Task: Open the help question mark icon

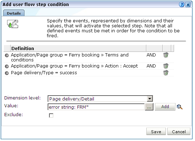Action: (182, 5)
